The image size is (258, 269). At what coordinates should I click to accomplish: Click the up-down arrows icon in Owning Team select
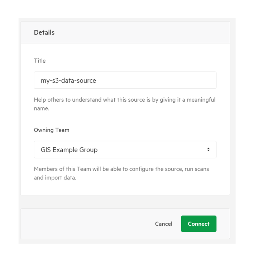tap(208, 149)
